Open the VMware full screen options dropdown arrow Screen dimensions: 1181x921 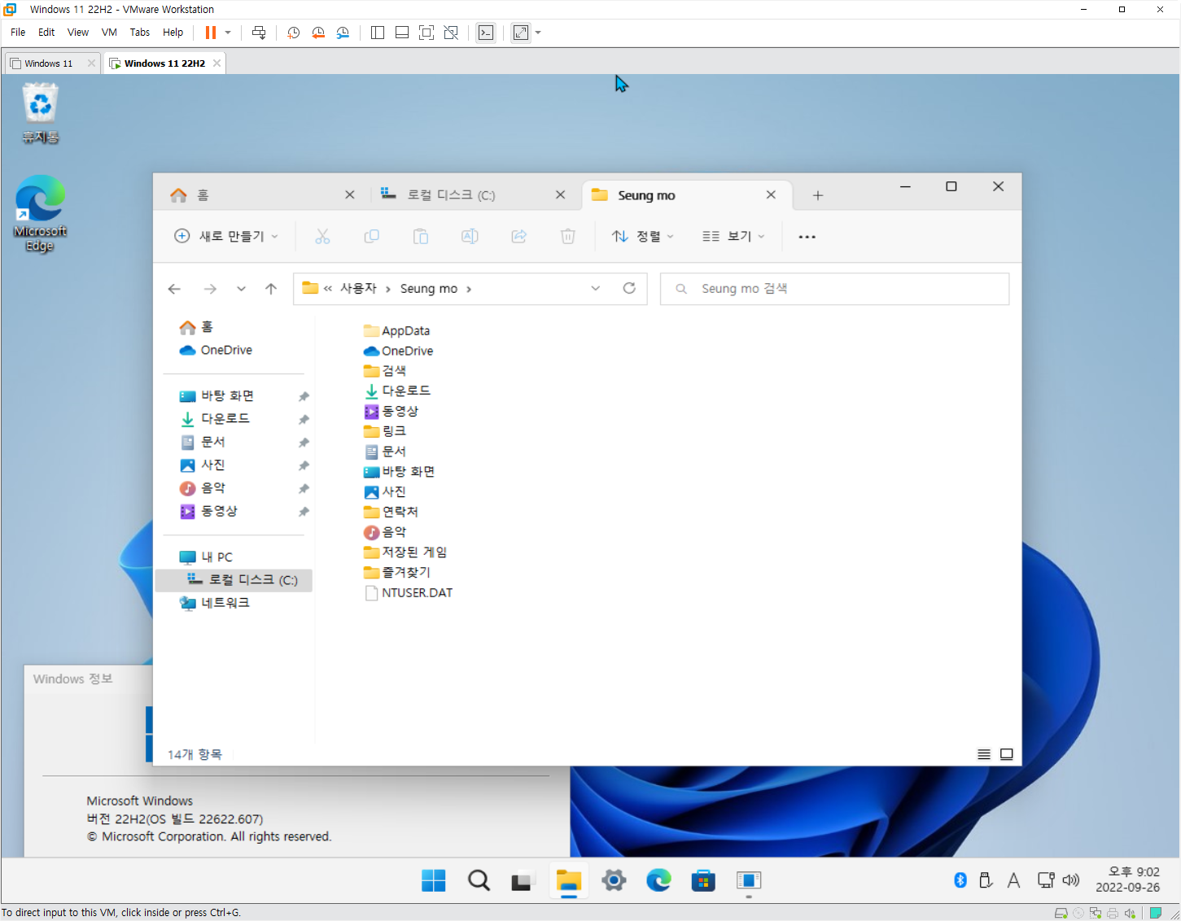tap(538, 33)
